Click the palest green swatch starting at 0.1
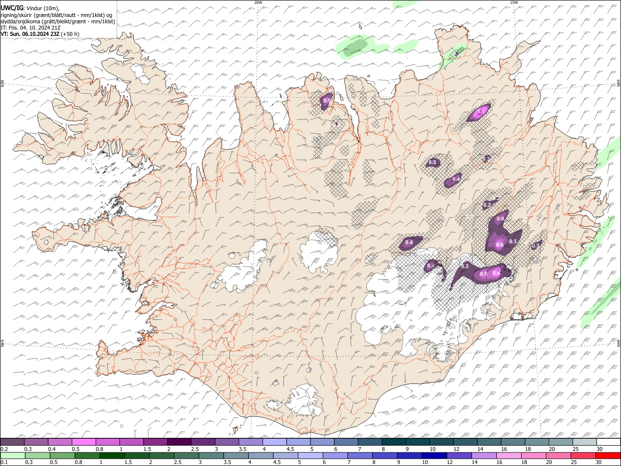Screen dimensions: 621x466 point(12,455)
